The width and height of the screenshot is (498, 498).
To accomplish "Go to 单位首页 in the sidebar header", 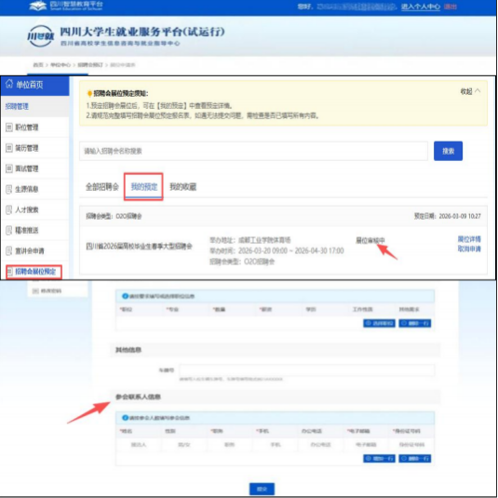I will [x=30, y=85].
